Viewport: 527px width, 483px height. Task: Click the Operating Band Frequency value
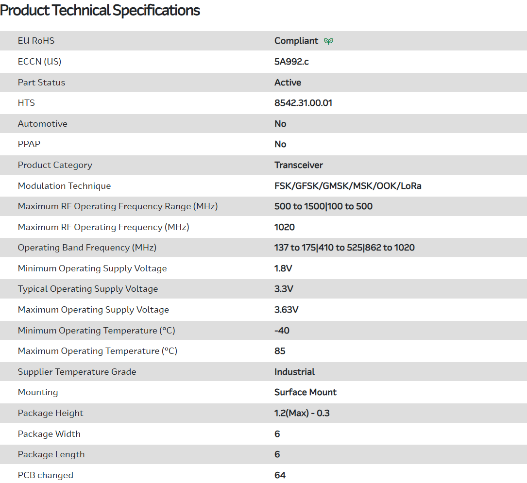[x=344, y=248]
